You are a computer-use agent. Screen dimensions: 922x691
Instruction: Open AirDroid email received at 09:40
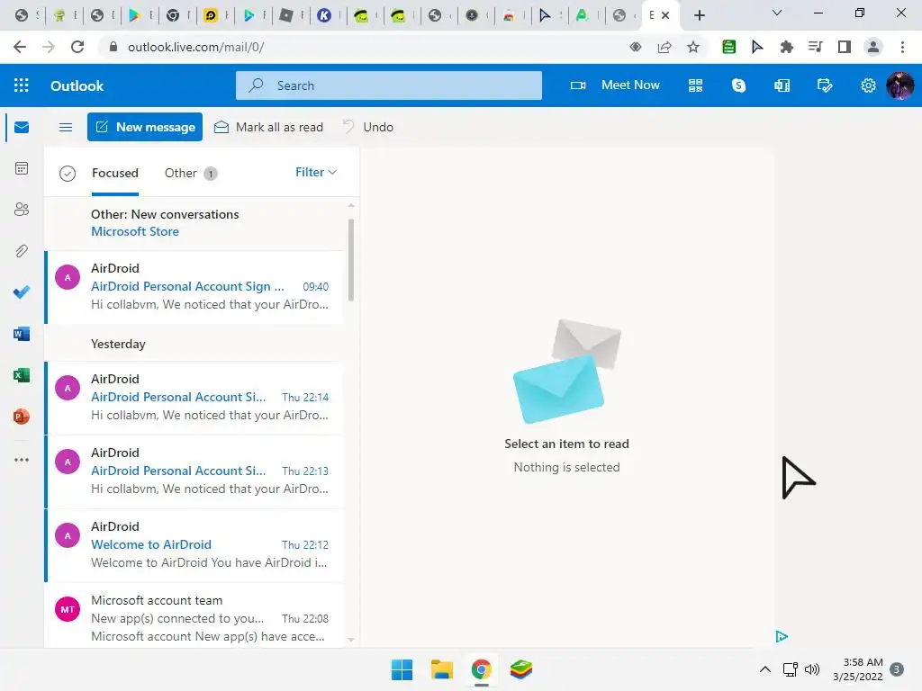tap(194, 287)
